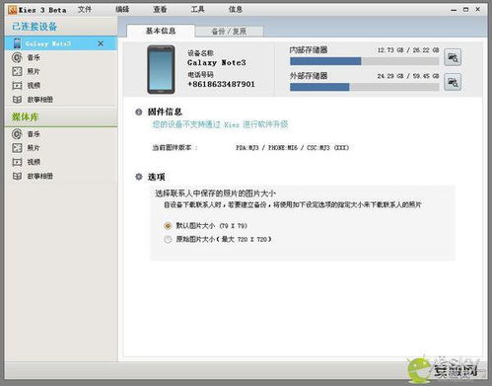This screenshot has width=492, height=386.
Task: Click the 固件信息 heading
Action: click(165, 112)
